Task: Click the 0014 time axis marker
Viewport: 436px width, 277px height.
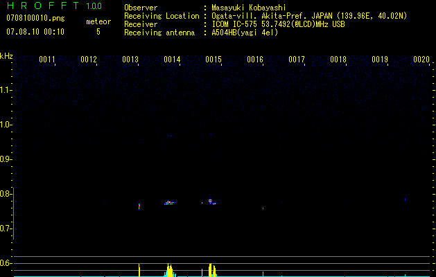Action: point(172,60)
